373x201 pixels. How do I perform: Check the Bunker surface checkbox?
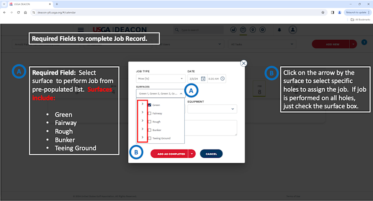(x=150, y=130)
